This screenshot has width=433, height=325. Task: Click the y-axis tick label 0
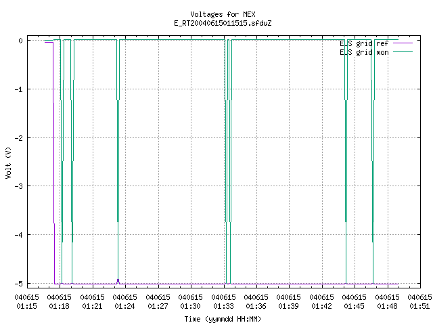pyautogui.click(x=21, y=41)
